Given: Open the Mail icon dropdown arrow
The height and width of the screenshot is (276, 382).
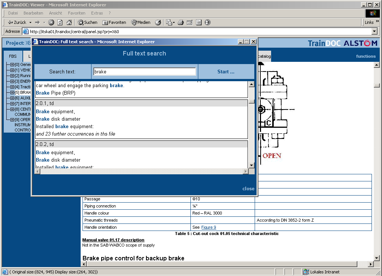Looking at the screenshot, I should [174, 22].
